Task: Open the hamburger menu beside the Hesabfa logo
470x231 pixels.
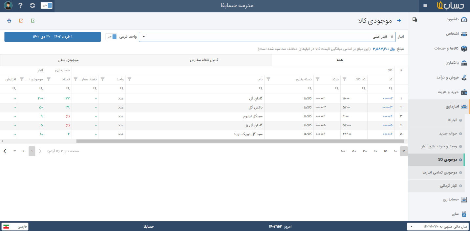Action: point(425,6)
